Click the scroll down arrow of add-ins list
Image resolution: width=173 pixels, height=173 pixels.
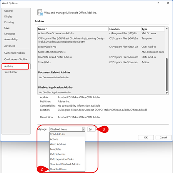coord(166,93)
